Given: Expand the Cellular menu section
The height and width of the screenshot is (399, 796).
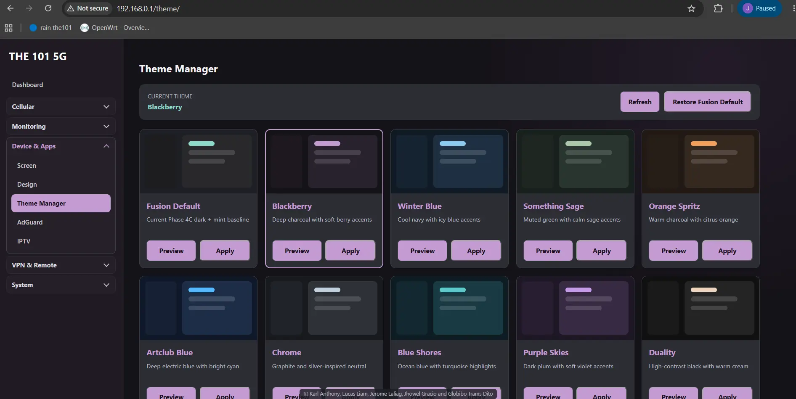Looking at the screenshot, I should tap(61, 107).
